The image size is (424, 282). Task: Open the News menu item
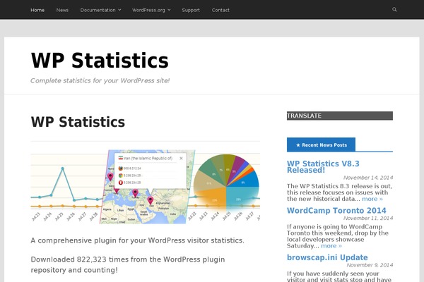coord(62,10)
